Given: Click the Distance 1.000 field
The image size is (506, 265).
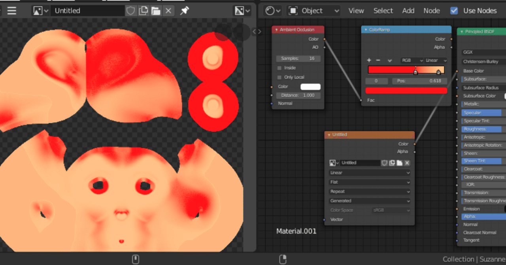Looking at the screenshot, I should [298, 95].
